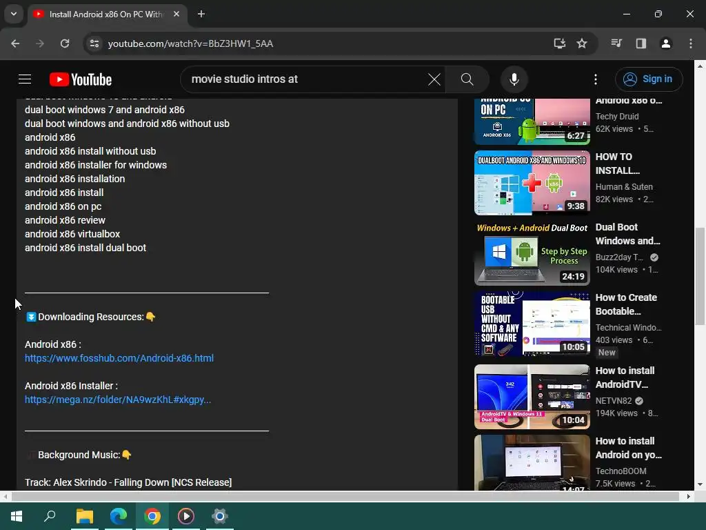Open Windows taskbar search

point(50,516)
